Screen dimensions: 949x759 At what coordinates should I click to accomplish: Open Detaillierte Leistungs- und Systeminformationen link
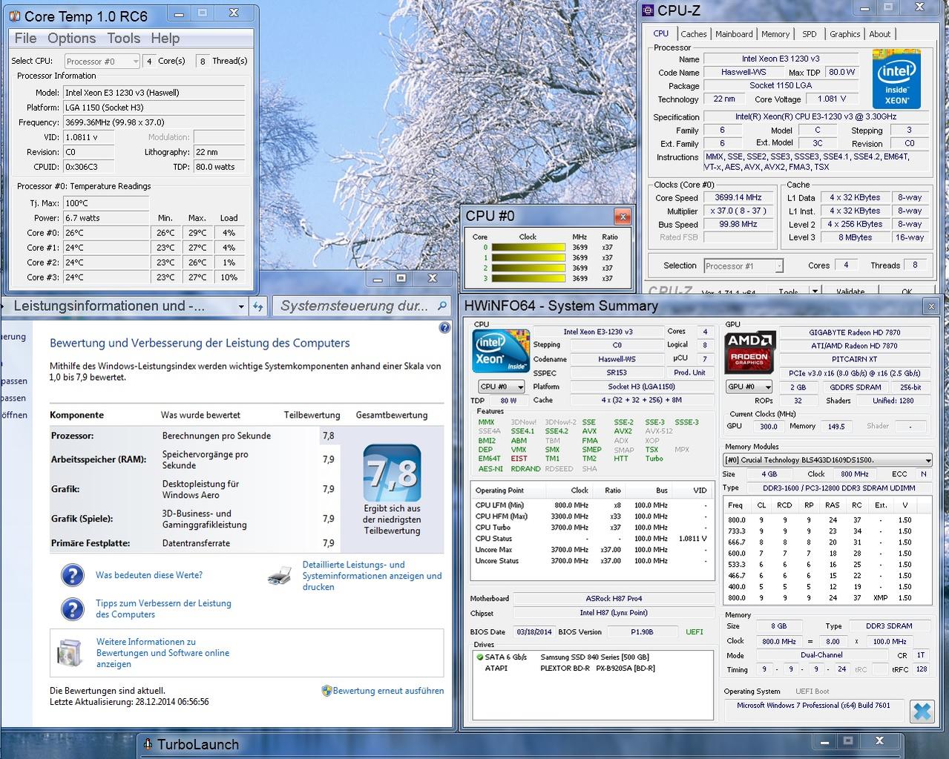pyautogui.click(x=372, y=576)
